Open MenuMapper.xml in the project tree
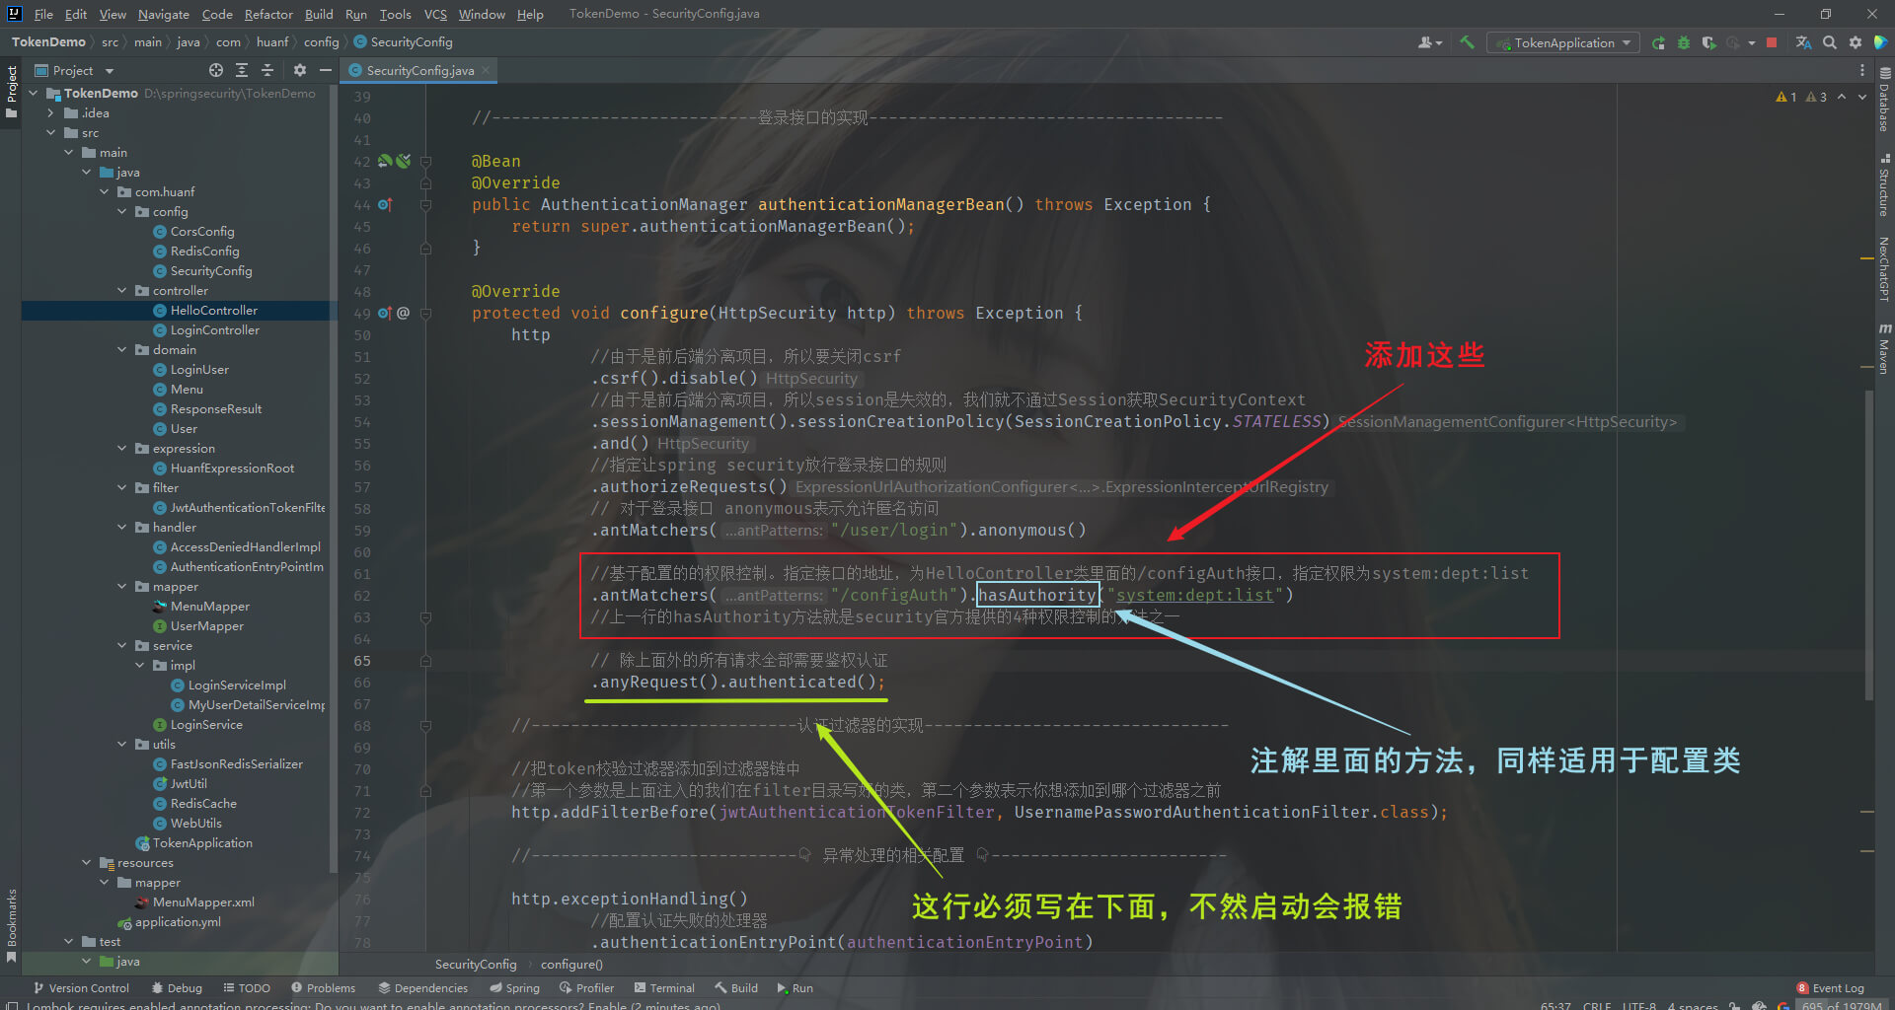Screen dimensions: 1895x1010 (203, 902)
